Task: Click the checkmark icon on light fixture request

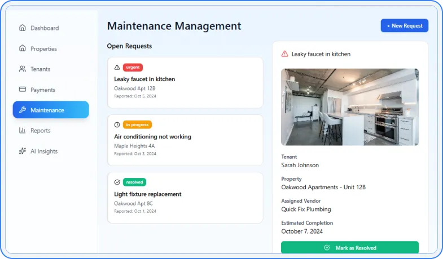Action: point(117,182)
